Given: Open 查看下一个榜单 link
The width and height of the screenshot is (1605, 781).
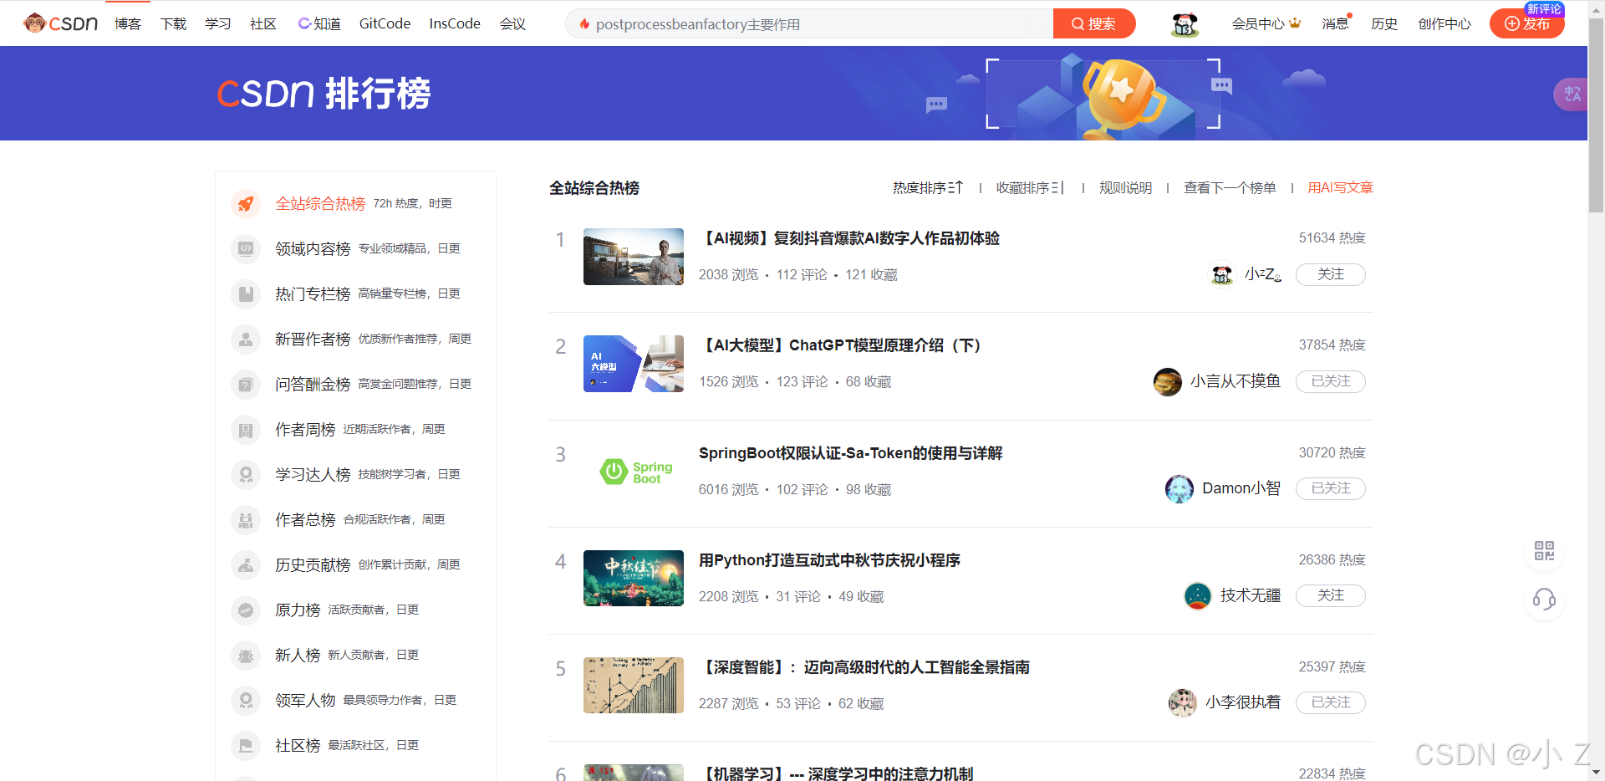Looking at the screenshot, I should pyautogui.click(x=1230, y=188).
